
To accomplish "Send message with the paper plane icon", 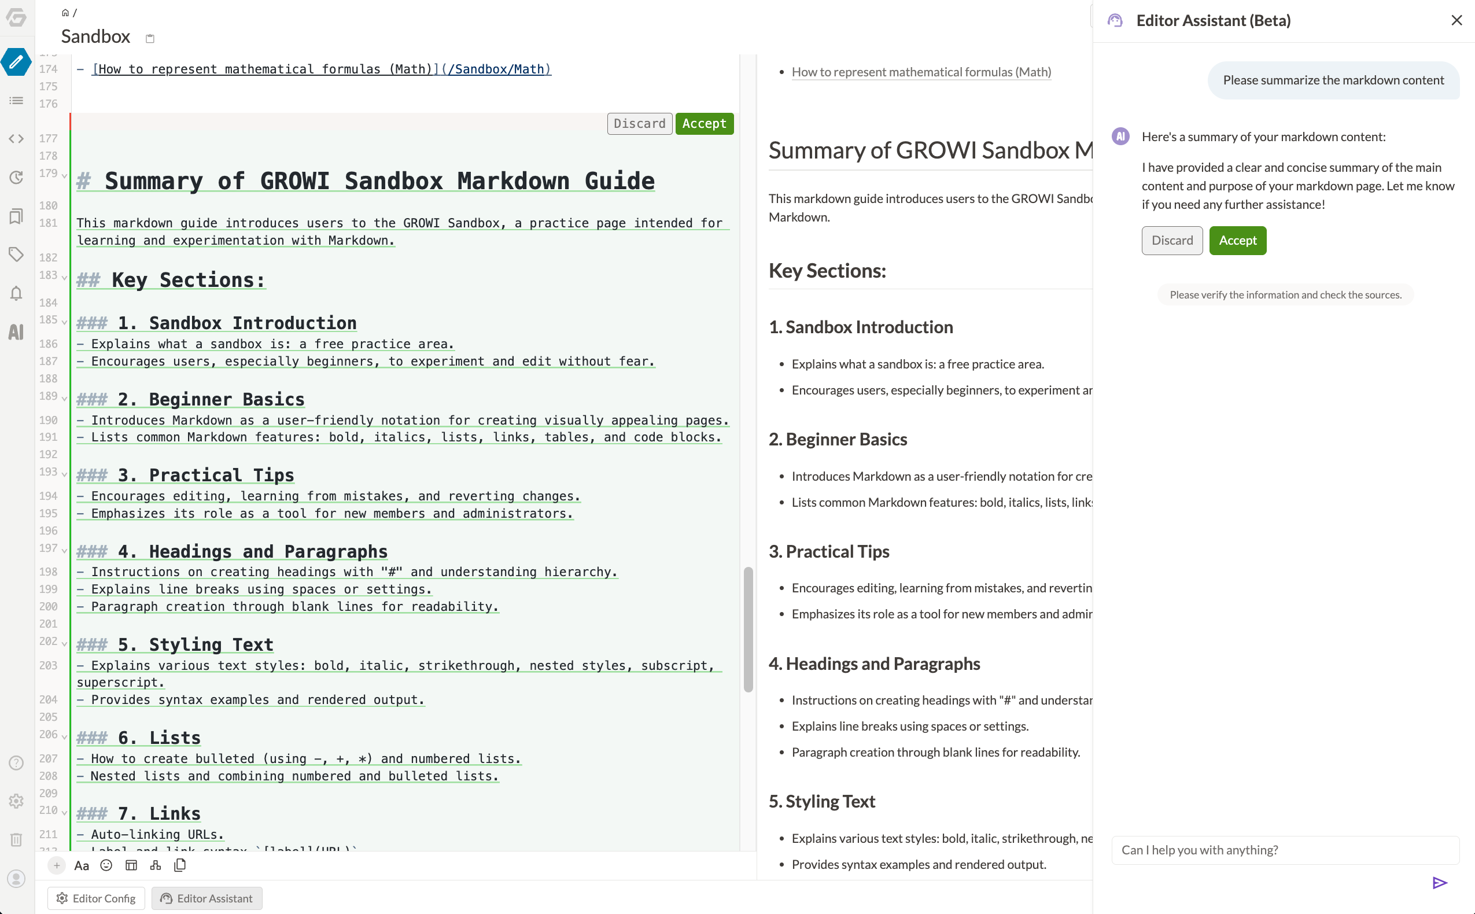I will 1439,883.
